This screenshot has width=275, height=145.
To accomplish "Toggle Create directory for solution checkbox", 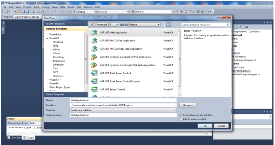I will click(181, 115).
